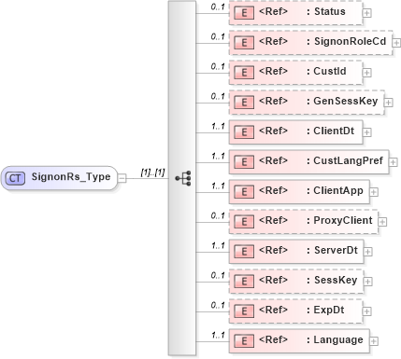401x359 pixels.
Task: Select the SessKey element name
Action: [336, 280]
